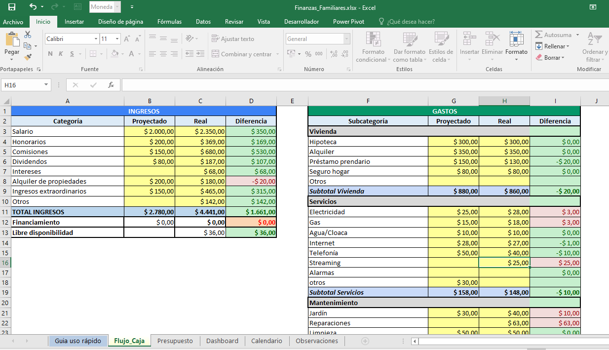
Task: Apply accounting number format icon
Action: (x=291, y=54)
